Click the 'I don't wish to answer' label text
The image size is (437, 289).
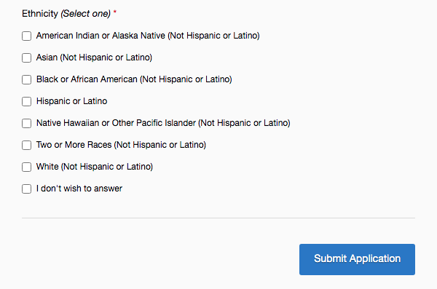pyautogui.click(x=79, y=189)
